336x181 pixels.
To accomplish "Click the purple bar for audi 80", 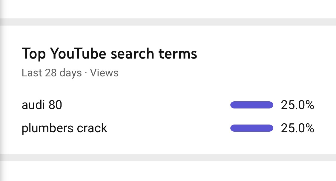I will point(251,105).
